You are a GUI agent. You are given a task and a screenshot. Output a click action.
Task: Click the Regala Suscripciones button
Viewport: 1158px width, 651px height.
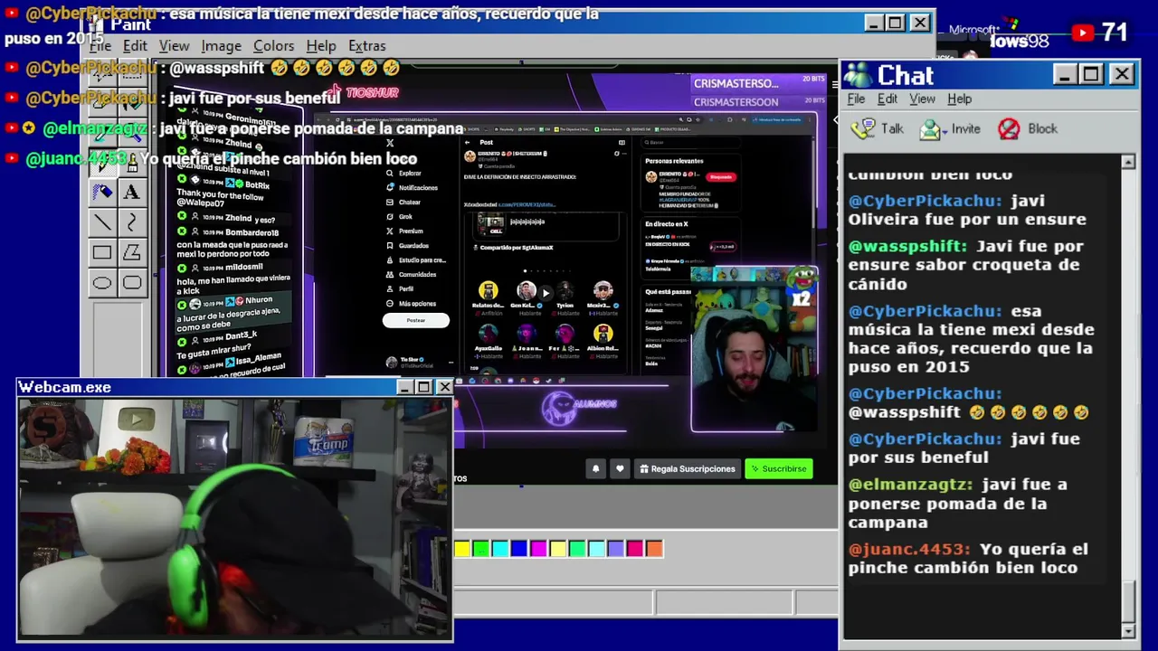pyautogui.click(x=688, y=468)
